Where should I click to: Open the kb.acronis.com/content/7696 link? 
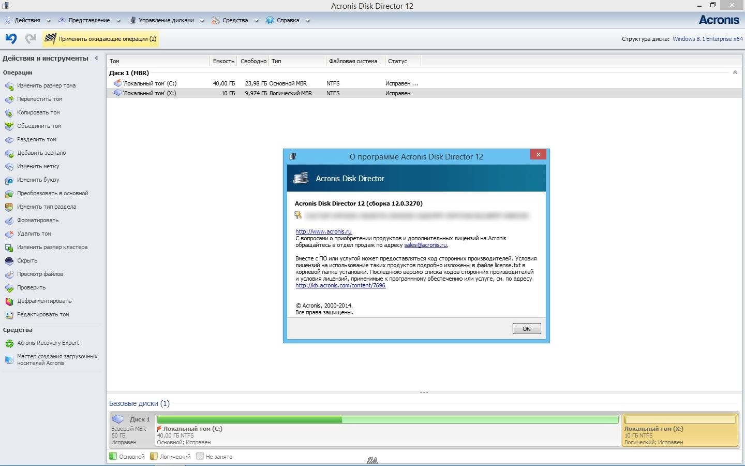(340, 285)
